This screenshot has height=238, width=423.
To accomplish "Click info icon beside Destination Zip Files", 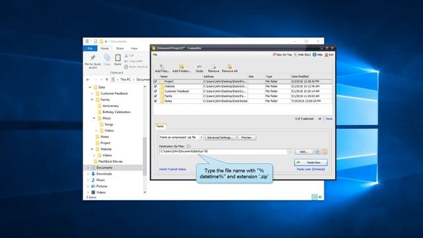I will coord(188,146).
